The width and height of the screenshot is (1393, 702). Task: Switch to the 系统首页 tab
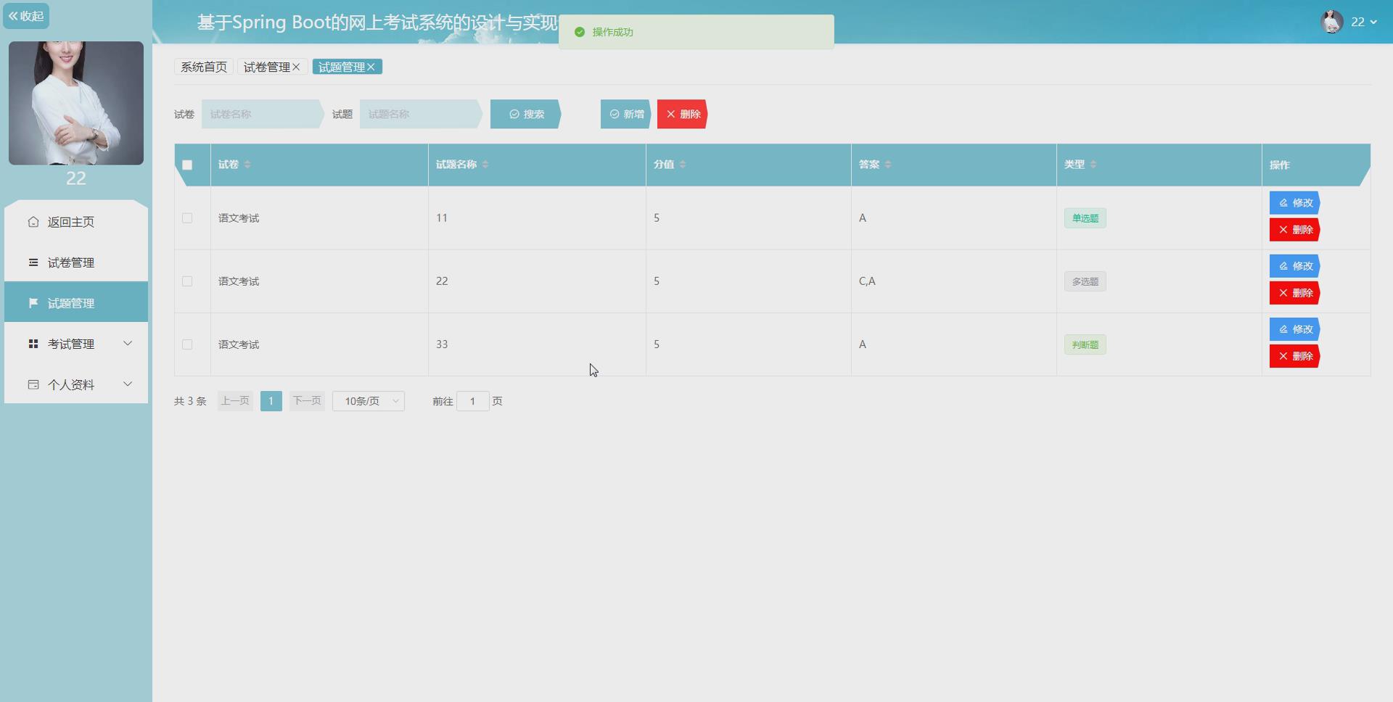coord(204,67)
